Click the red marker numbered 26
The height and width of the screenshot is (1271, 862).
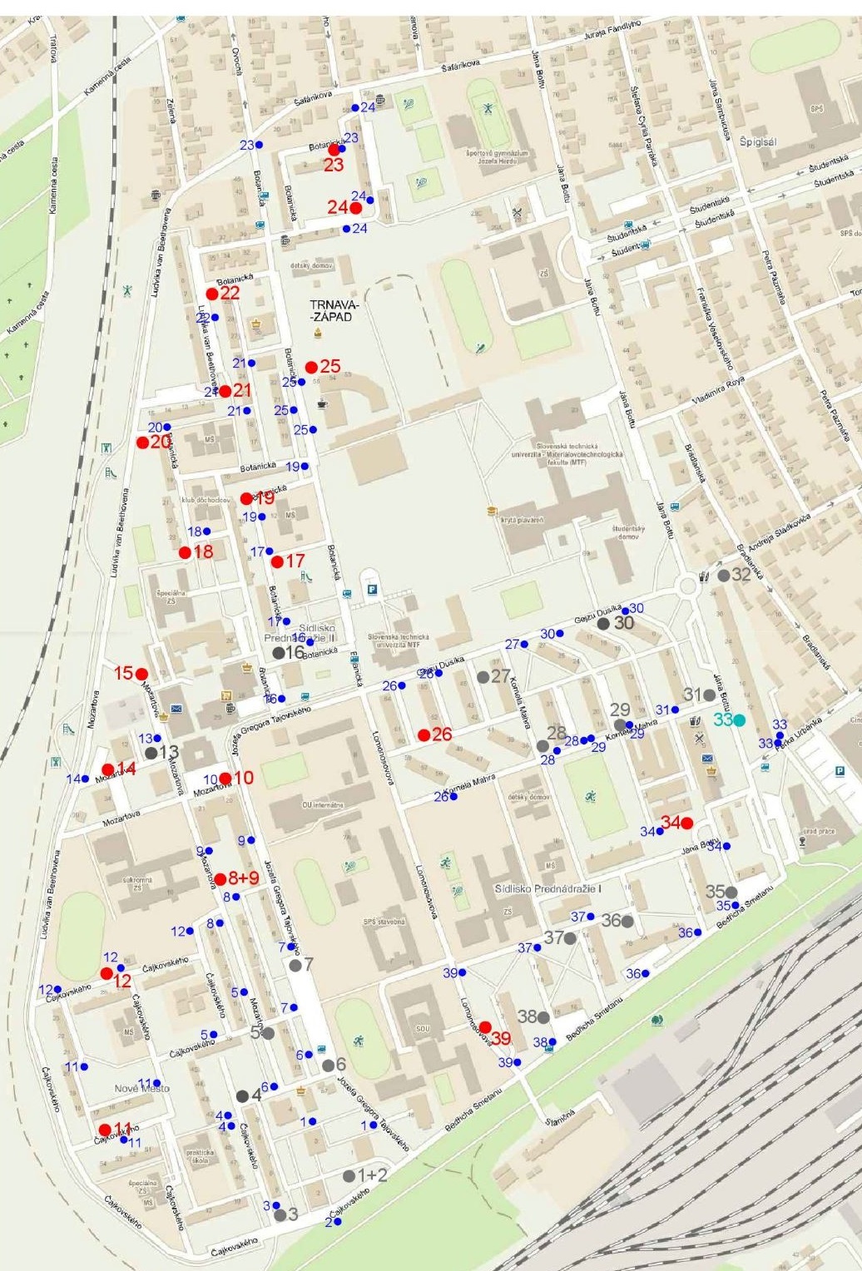coord(424,734)
